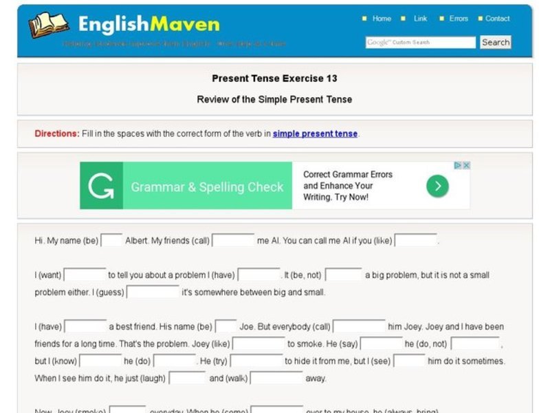This screenshot has width=550, height=413.
Task: Open the simple present tense link
Action: (x=316, y=134)
